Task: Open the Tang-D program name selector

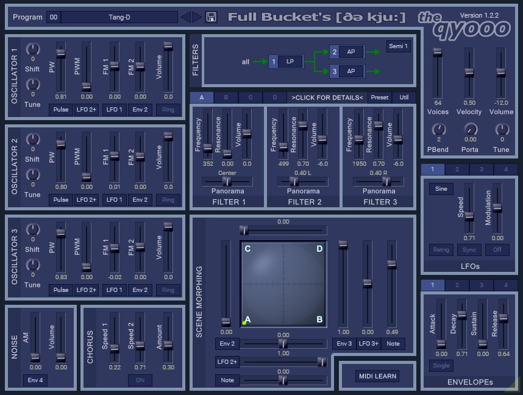Action: 119,17
